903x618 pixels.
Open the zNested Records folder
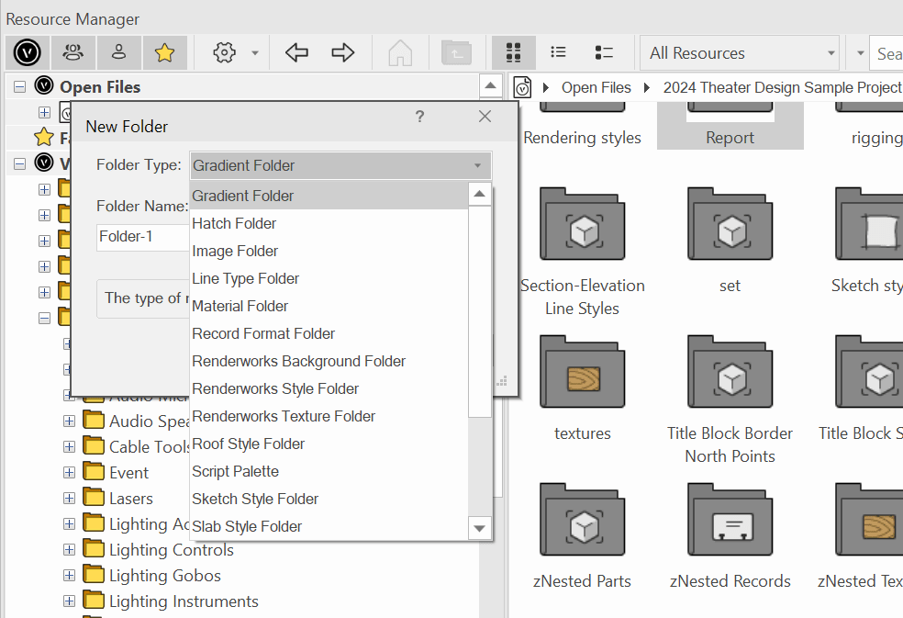coord(730,520)
